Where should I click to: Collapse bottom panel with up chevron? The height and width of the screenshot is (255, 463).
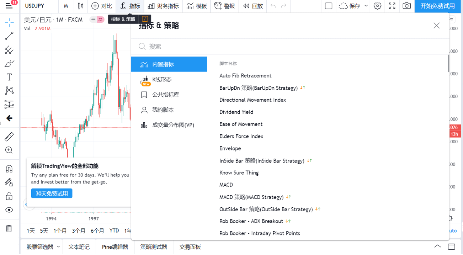438,246
